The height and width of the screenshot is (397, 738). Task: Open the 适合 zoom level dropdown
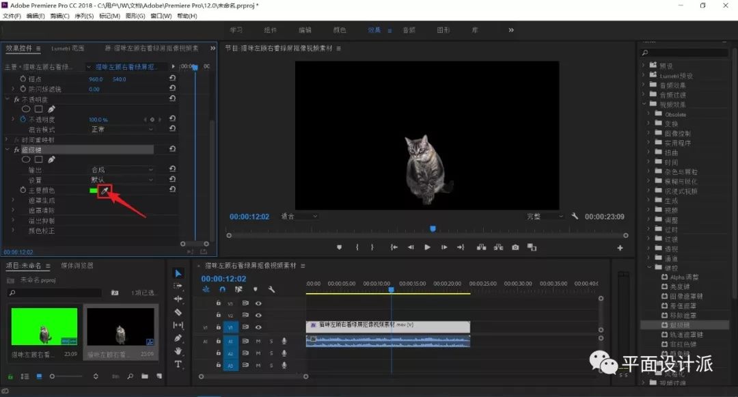(x=299, y=216)
